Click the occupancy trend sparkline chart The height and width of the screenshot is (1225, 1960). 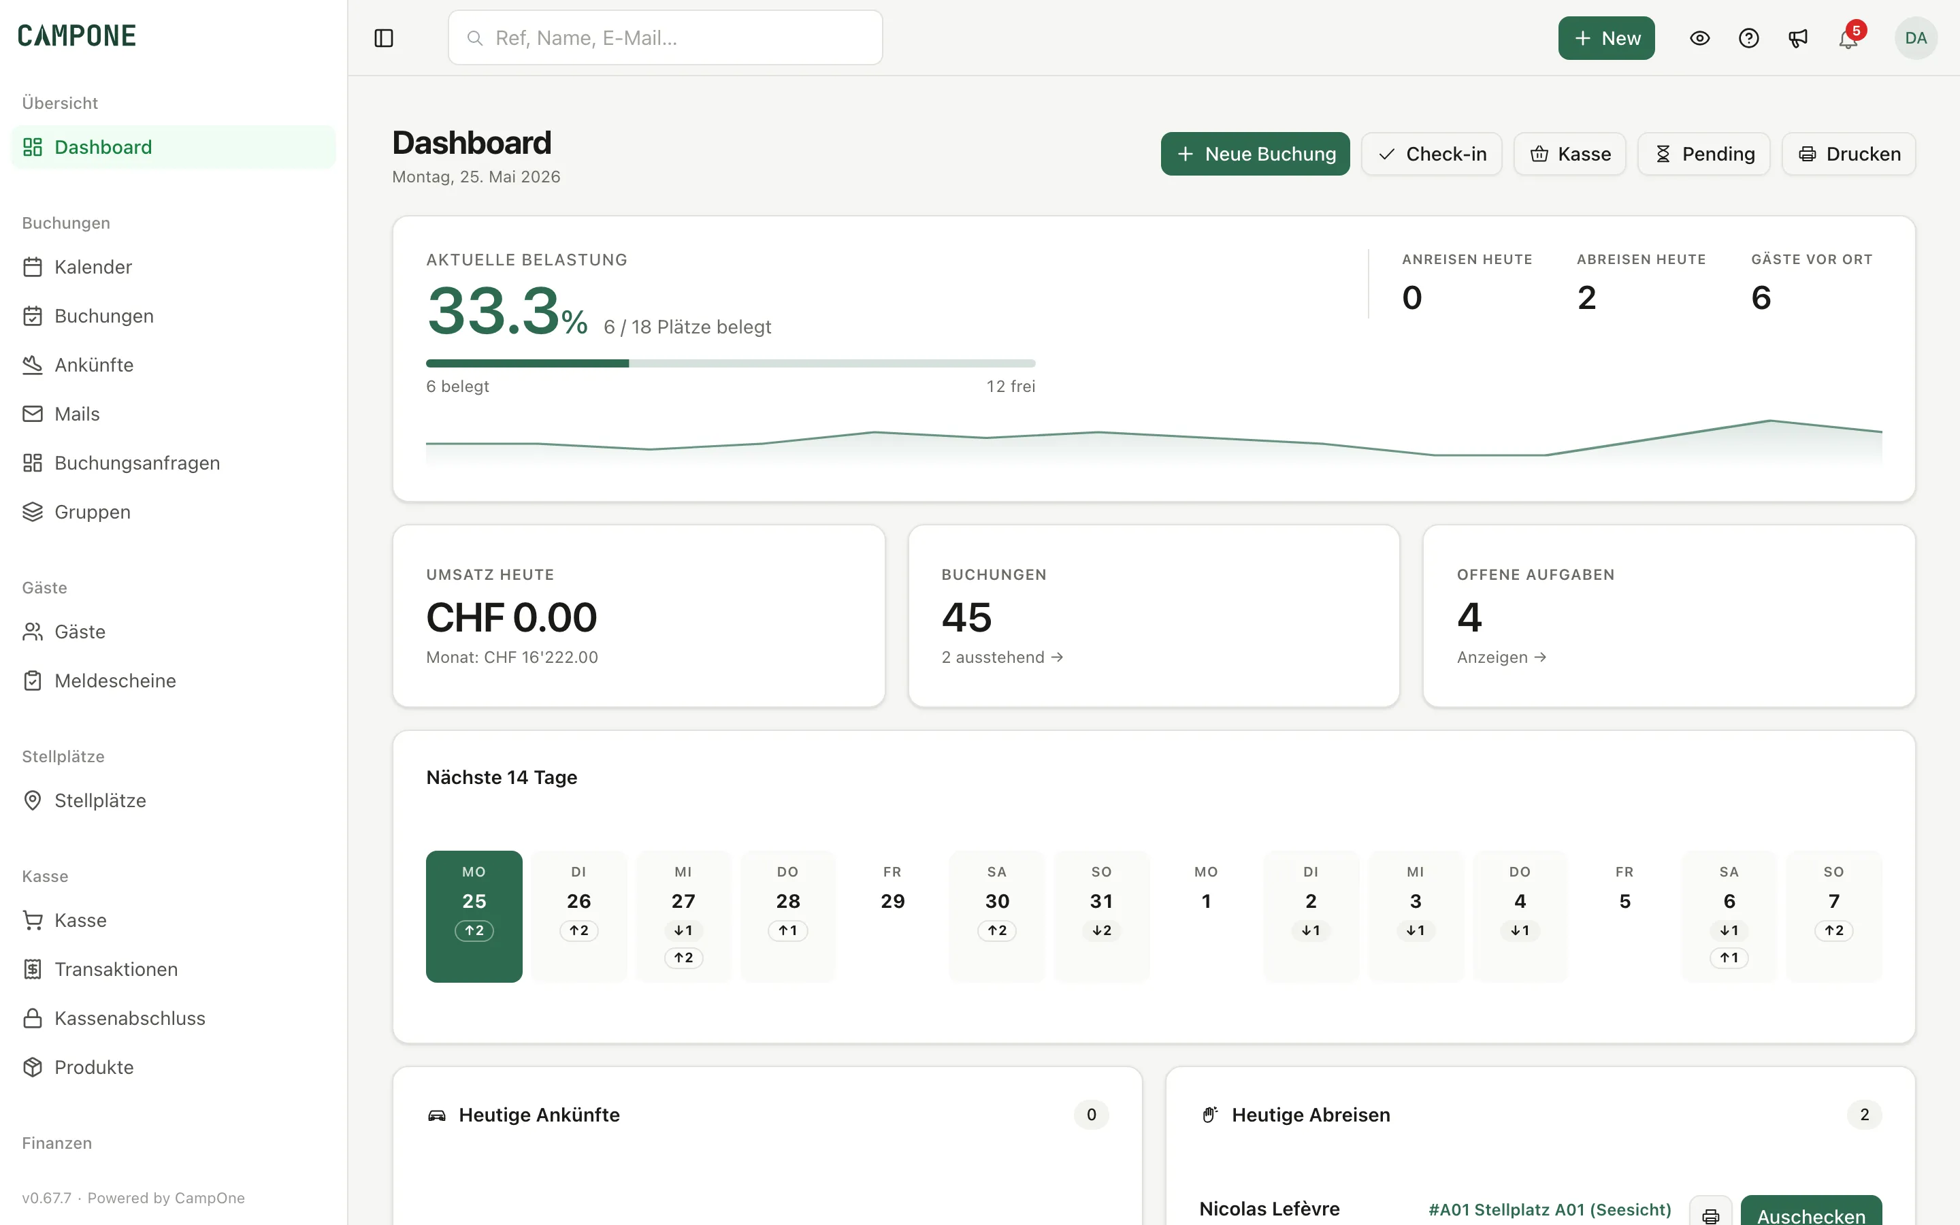[1154, 442]
